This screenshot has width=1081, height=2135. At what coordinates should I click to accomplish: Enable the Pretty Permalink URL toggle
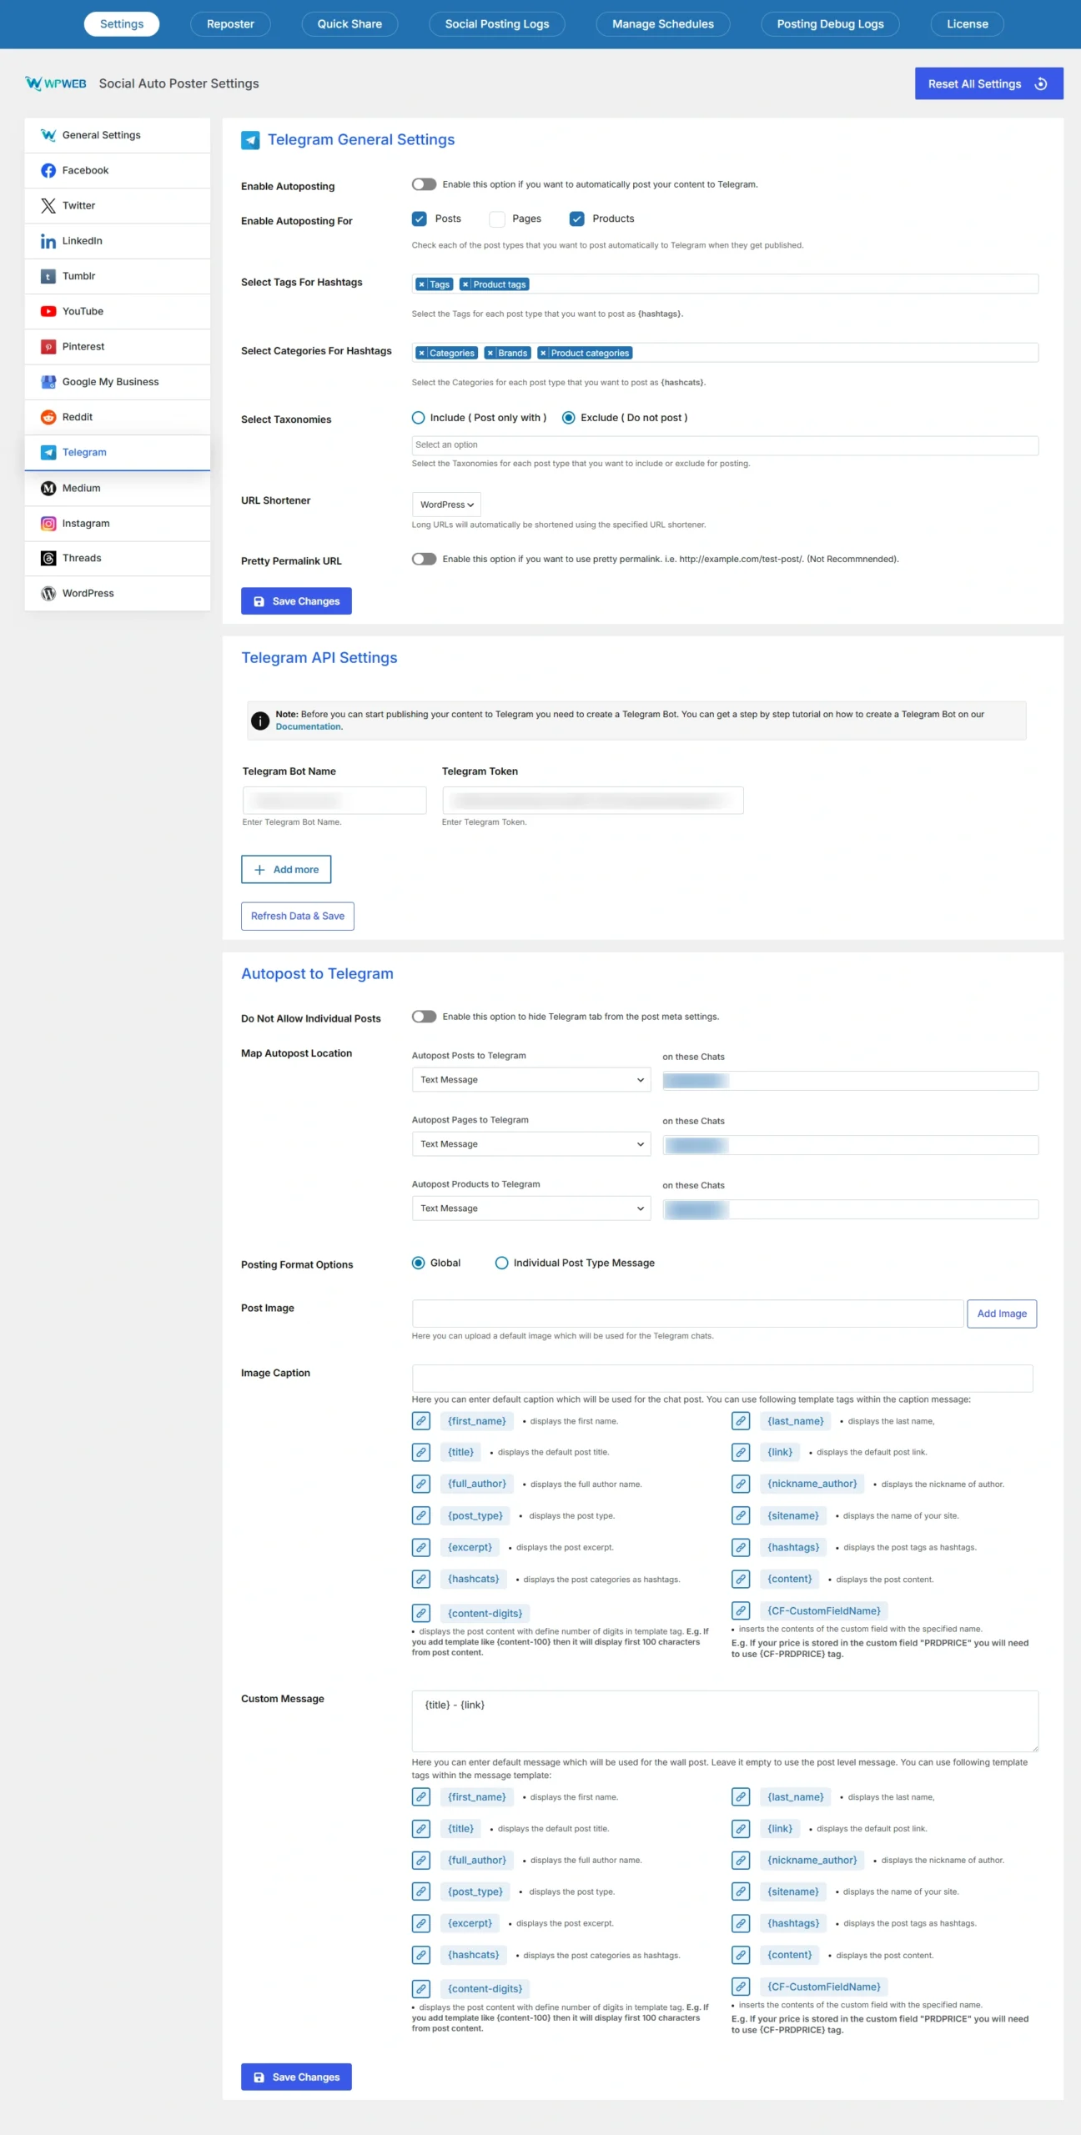click(x=424, y=559)
